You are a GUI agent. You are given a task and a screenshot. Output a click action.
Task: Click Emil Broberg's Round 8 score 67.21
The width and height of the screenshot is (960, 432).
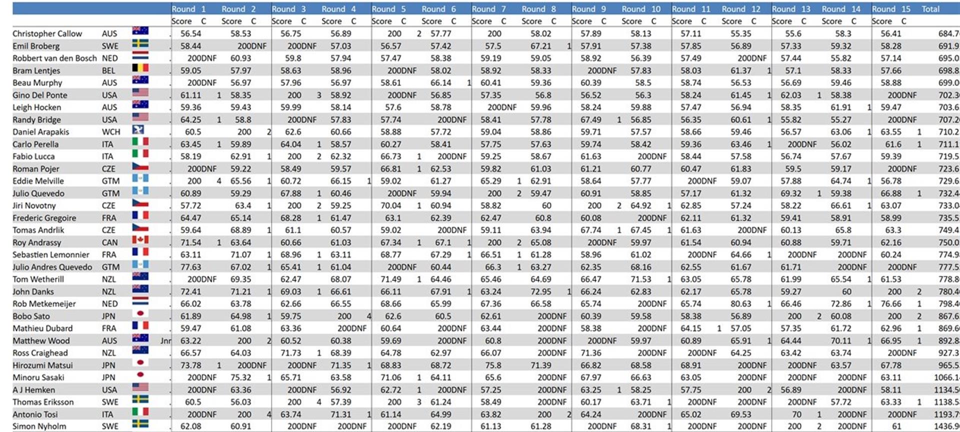click(540, 46)
